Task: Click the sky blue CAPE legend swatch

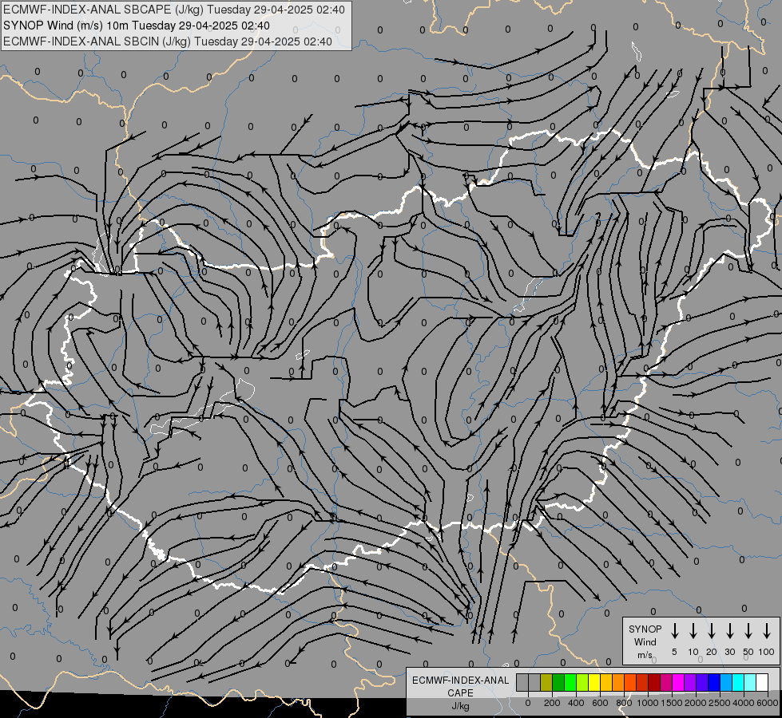Action: [x=726, y=682]
